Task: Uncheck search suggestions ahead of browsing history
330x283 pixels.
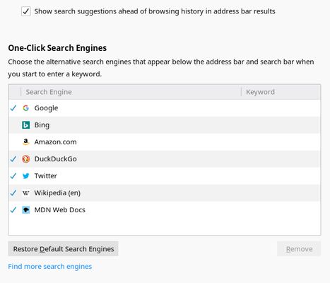Action: tap(26, 11)
